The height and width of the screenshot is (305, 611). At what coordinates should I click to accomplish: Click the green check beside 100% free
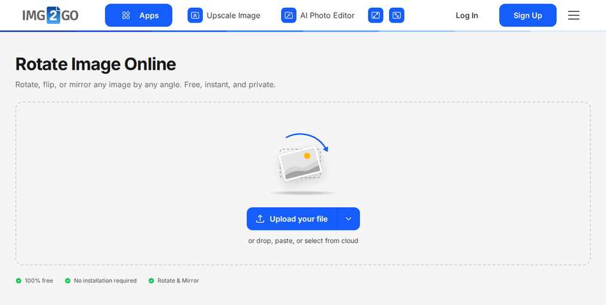18,281
